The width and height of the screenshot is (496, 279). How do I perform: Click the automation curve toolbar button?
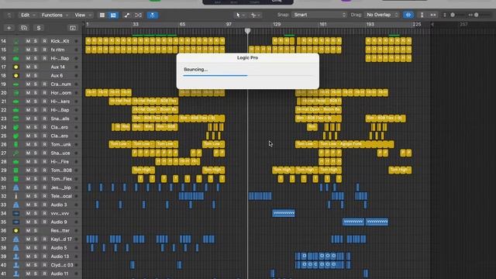click(x=127, y=15)
